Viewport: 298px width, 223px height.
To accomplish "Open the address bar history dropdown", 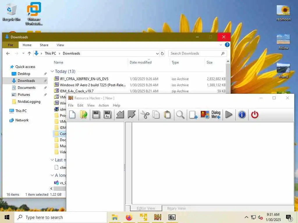I will point(157,54).
